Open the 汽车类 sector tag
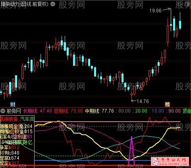The height and width of the screenshot is (168, 191). (x=27, y=119)
